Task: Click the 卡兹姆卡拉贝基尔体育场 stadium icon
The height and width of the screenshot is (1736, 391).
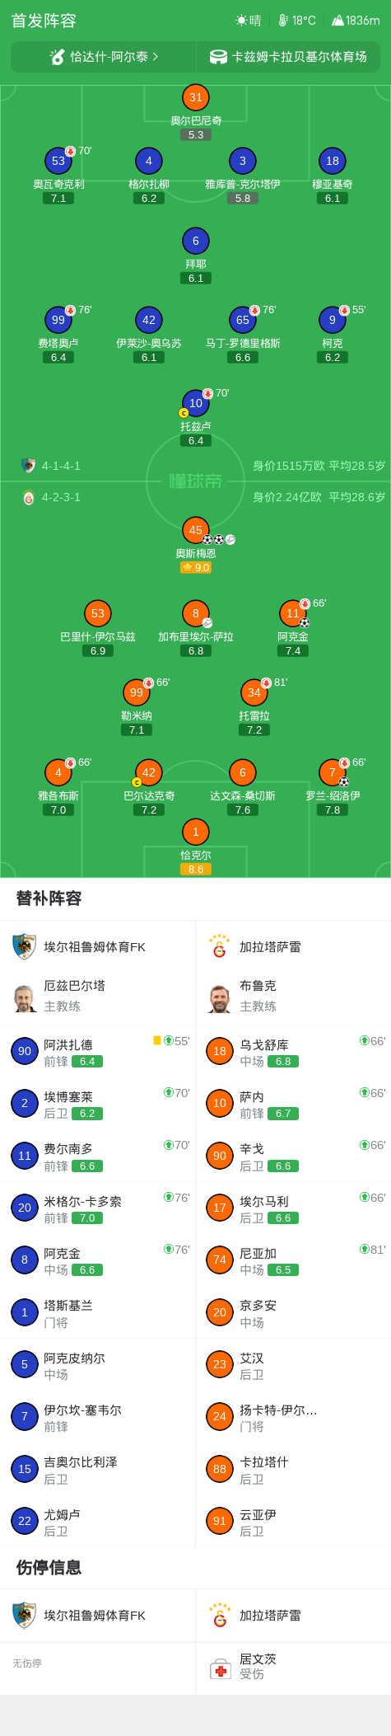Action: pos(218,57)
